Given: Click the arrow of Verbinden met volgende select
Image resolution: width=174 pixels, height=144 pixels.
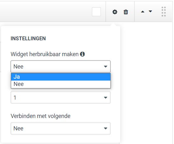Looking at the screenshot, I should (x=106, y=128).
